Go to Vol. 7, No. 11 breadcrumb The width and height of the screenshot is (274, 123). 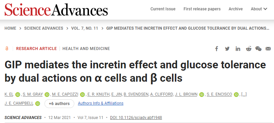(85, 28)
